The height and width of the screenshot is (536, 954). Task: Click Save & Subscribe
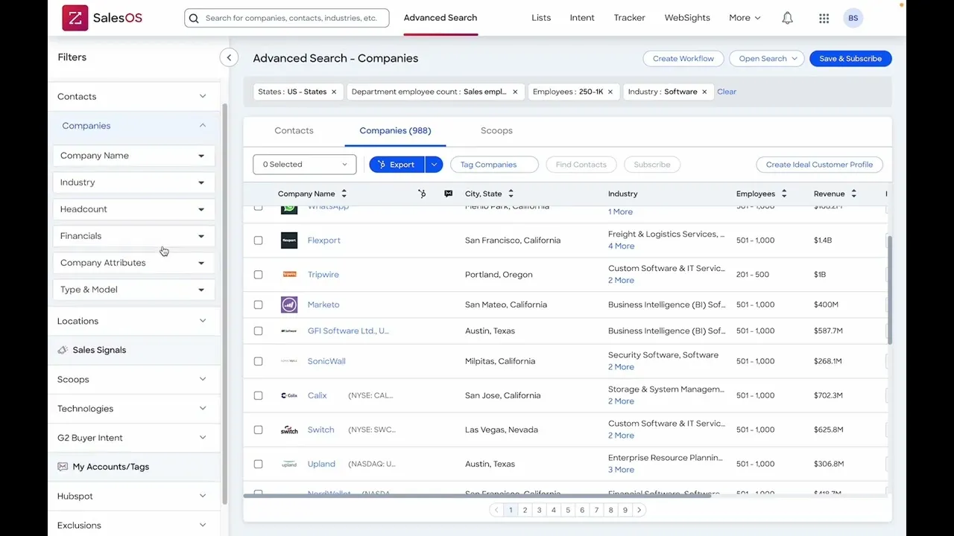tap(850, 58)
